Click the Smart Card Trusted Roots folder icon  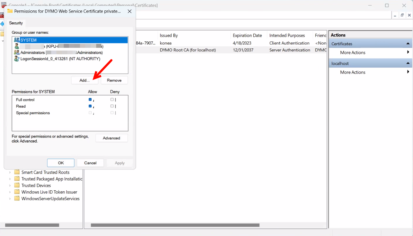click(x=17, y=172)
